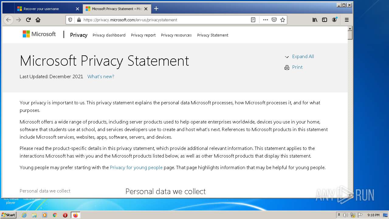The height and width of the screenshot is (219, 389).
Task: Open the Windows Start menu
Action: pos(8,215)
